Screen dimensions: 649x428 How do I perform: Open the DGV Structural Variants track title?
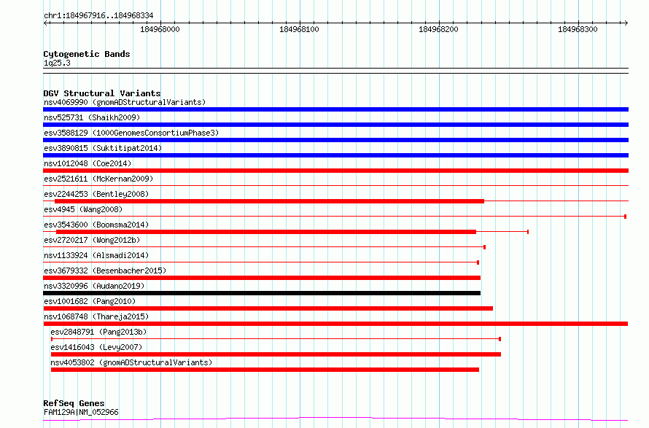click(102, 93)
